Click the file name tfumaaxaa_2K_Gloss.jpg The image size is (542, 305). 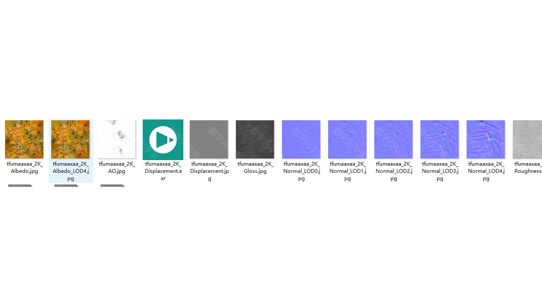(255, 167)
